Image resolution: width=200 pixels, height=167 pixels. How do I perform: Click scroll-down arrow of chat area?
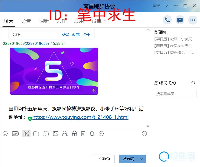click(148, 126)
